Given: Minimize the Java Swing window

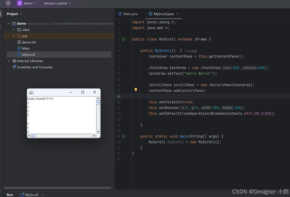Looking at the screenshot, I should coord(71,92).
